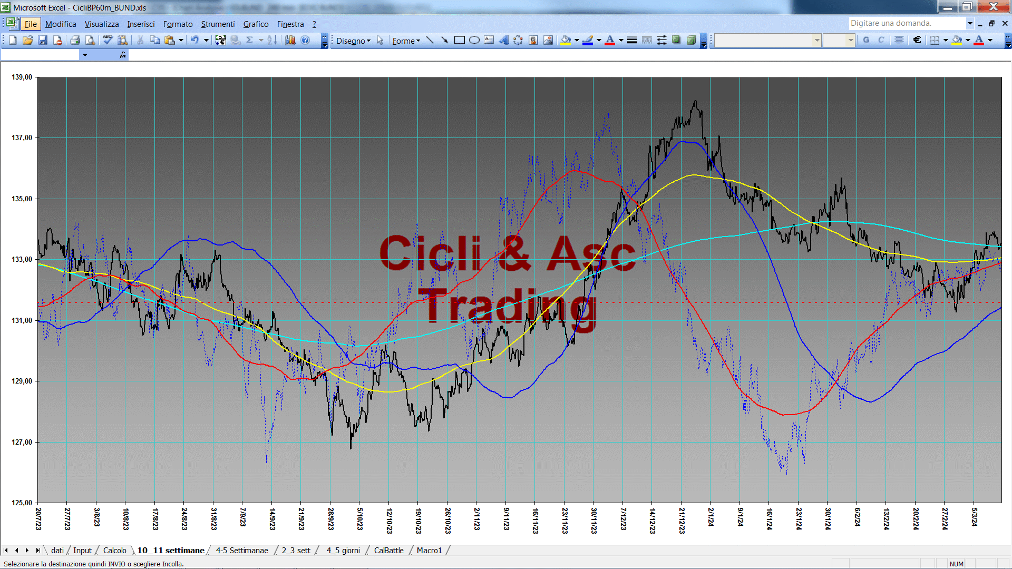This screenshot has height=569, width=1012.
Task: Open the File menu
Action: tap(31, 24)
